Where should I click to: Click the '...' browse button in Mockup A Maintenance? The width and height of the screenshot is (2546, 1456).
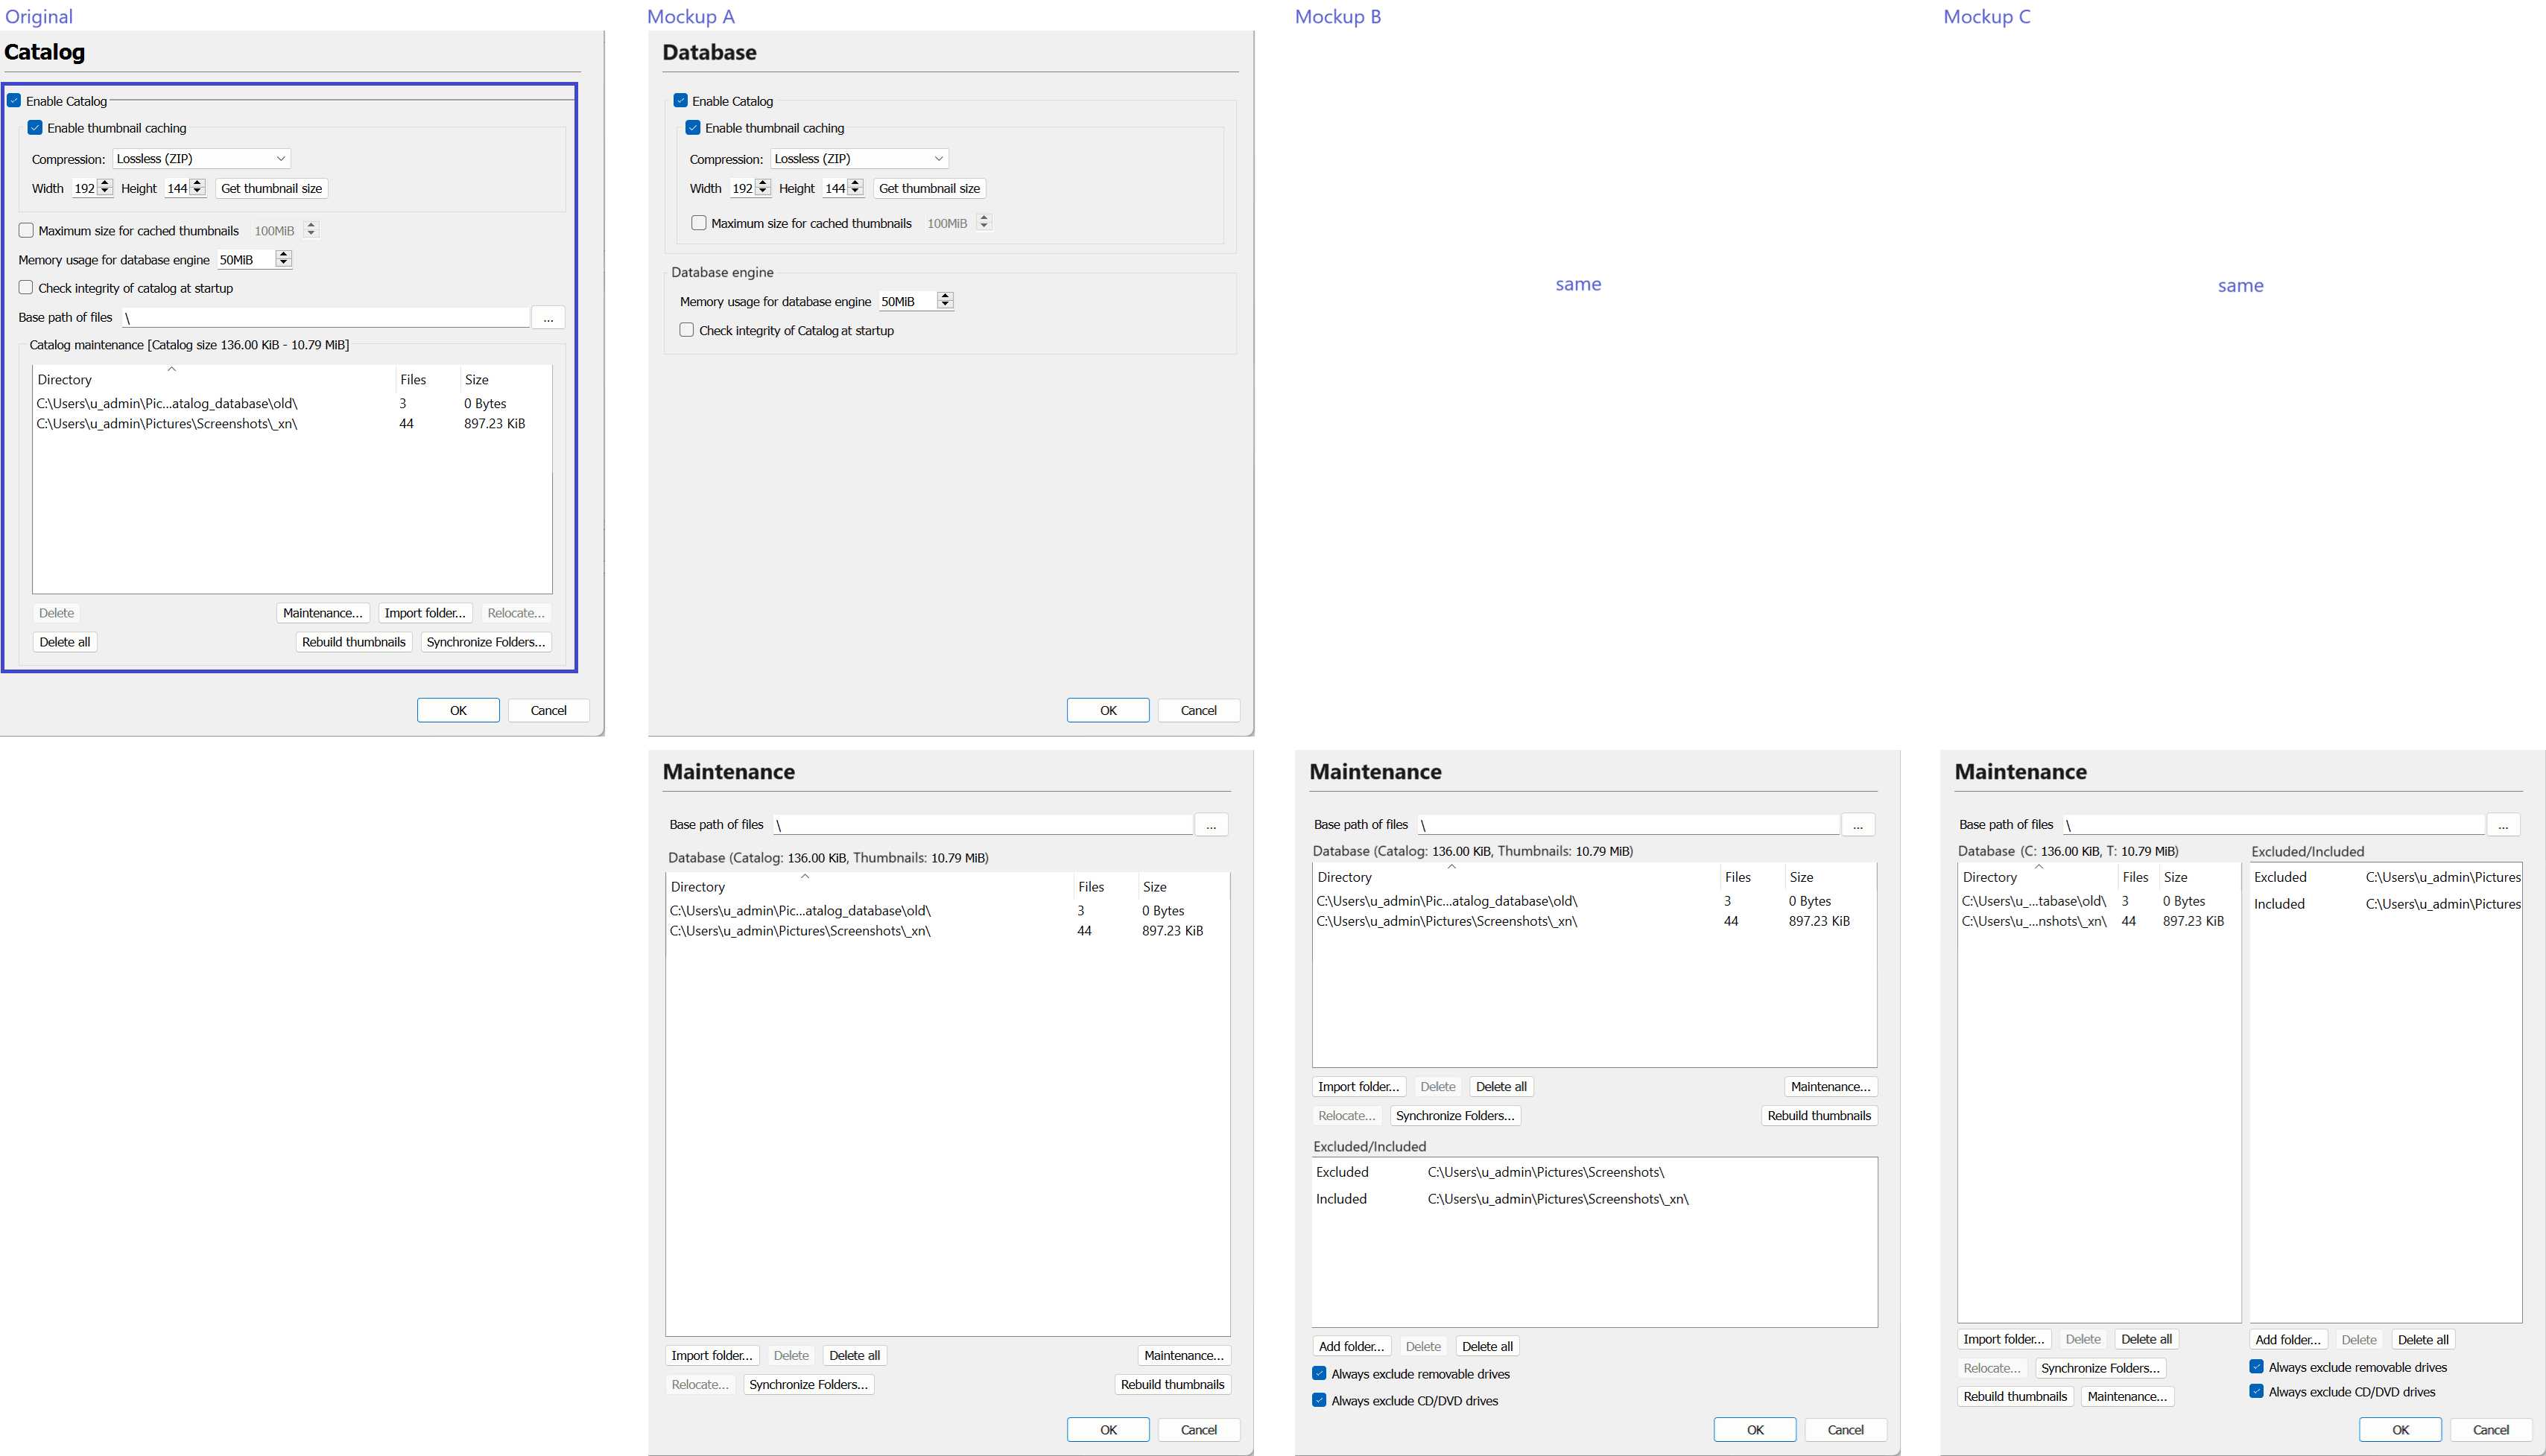(1211, 825)
